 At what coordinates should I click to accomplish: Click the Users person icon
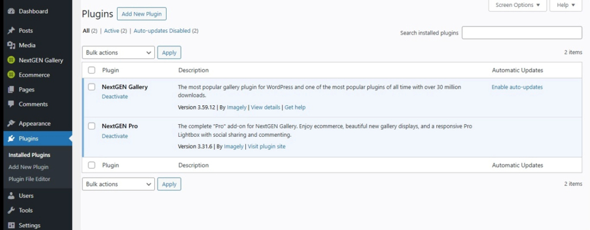(12, 196)
